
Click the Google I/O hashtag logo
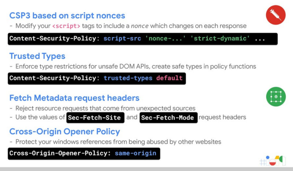274,160
